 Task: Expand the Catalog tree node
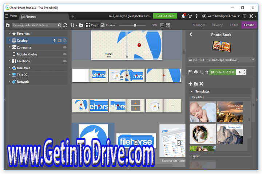pyautogui.click(x=9, y=40)
